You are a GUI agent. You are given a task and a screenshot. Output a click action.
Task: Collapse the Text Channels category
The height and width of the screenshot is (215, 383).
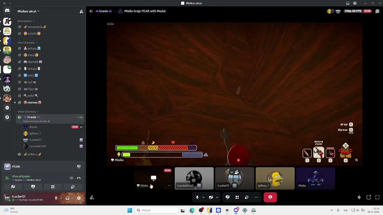(28, 43)
